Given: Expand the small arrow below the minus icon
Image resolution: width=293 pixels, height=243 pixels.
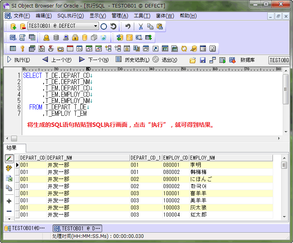Looking at the screenshot, I should 9,219.
